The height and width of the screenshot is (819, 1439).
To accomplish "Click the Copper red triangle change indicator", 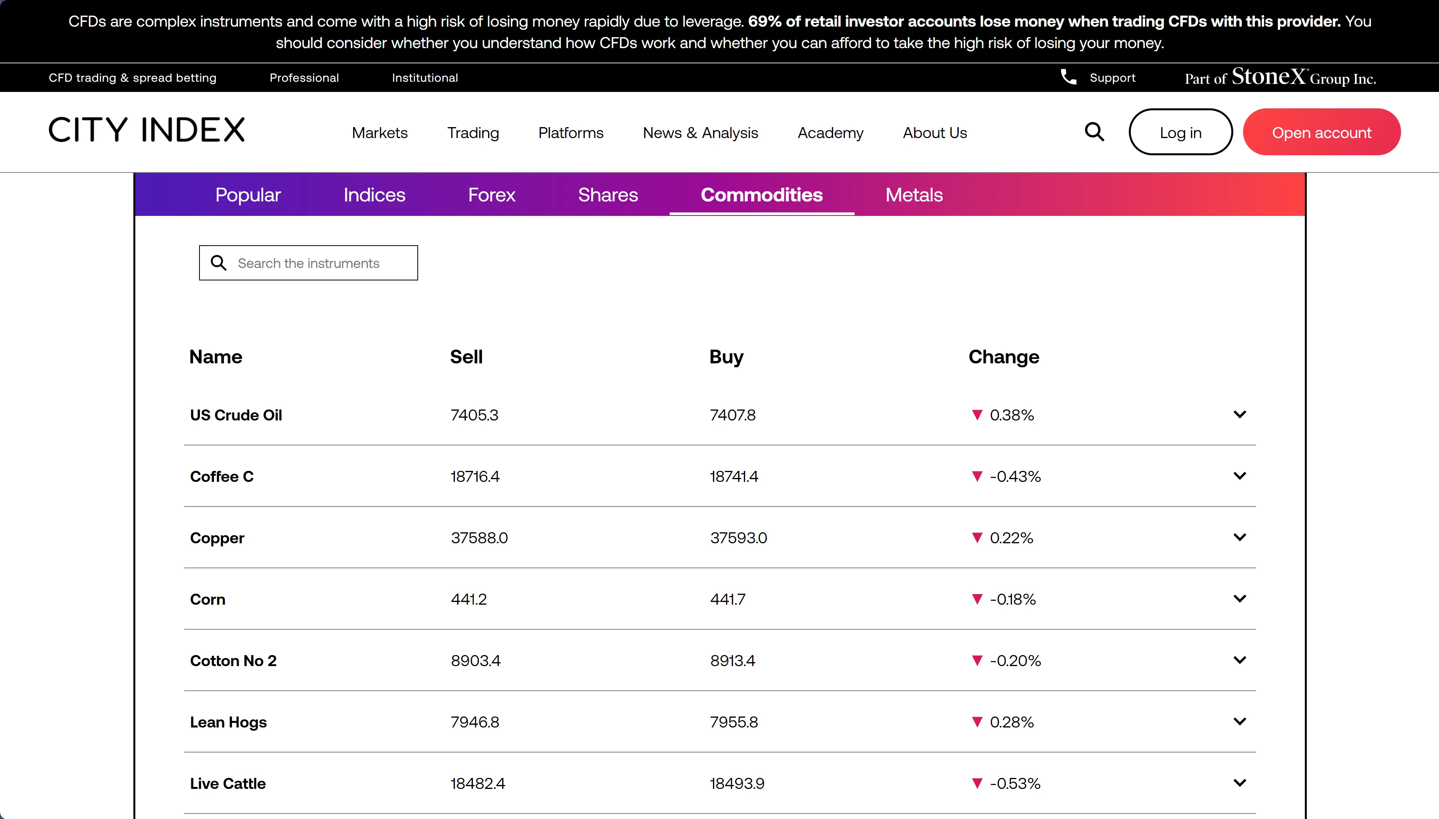I will tap(977, 538).
